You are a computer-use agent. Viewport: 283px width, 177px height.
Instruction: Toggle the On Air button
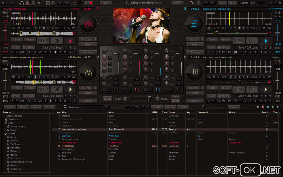click(x=233, y=3)
